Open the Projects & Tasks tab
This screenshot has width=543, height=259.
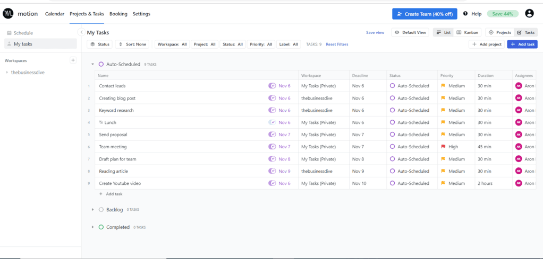coord(87,14)
